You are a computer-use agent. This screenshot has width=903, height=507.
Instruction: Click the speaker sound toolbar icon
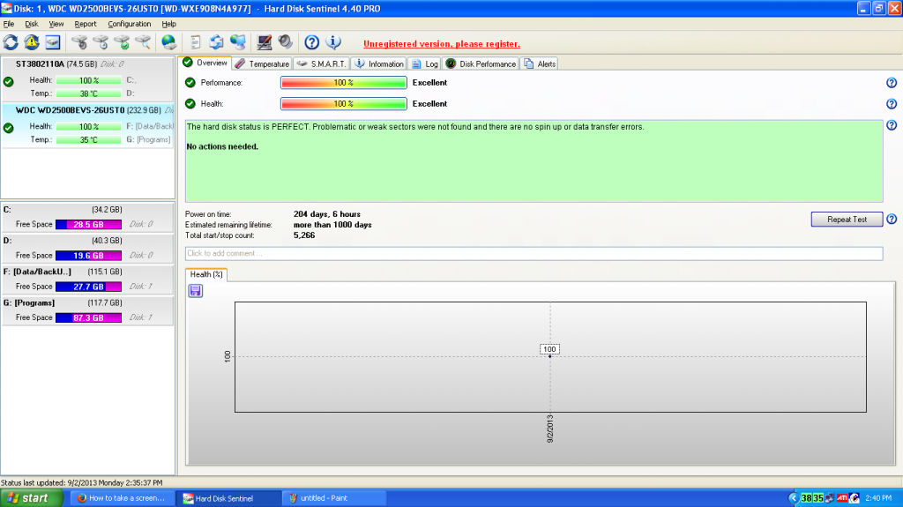(286, 42)
